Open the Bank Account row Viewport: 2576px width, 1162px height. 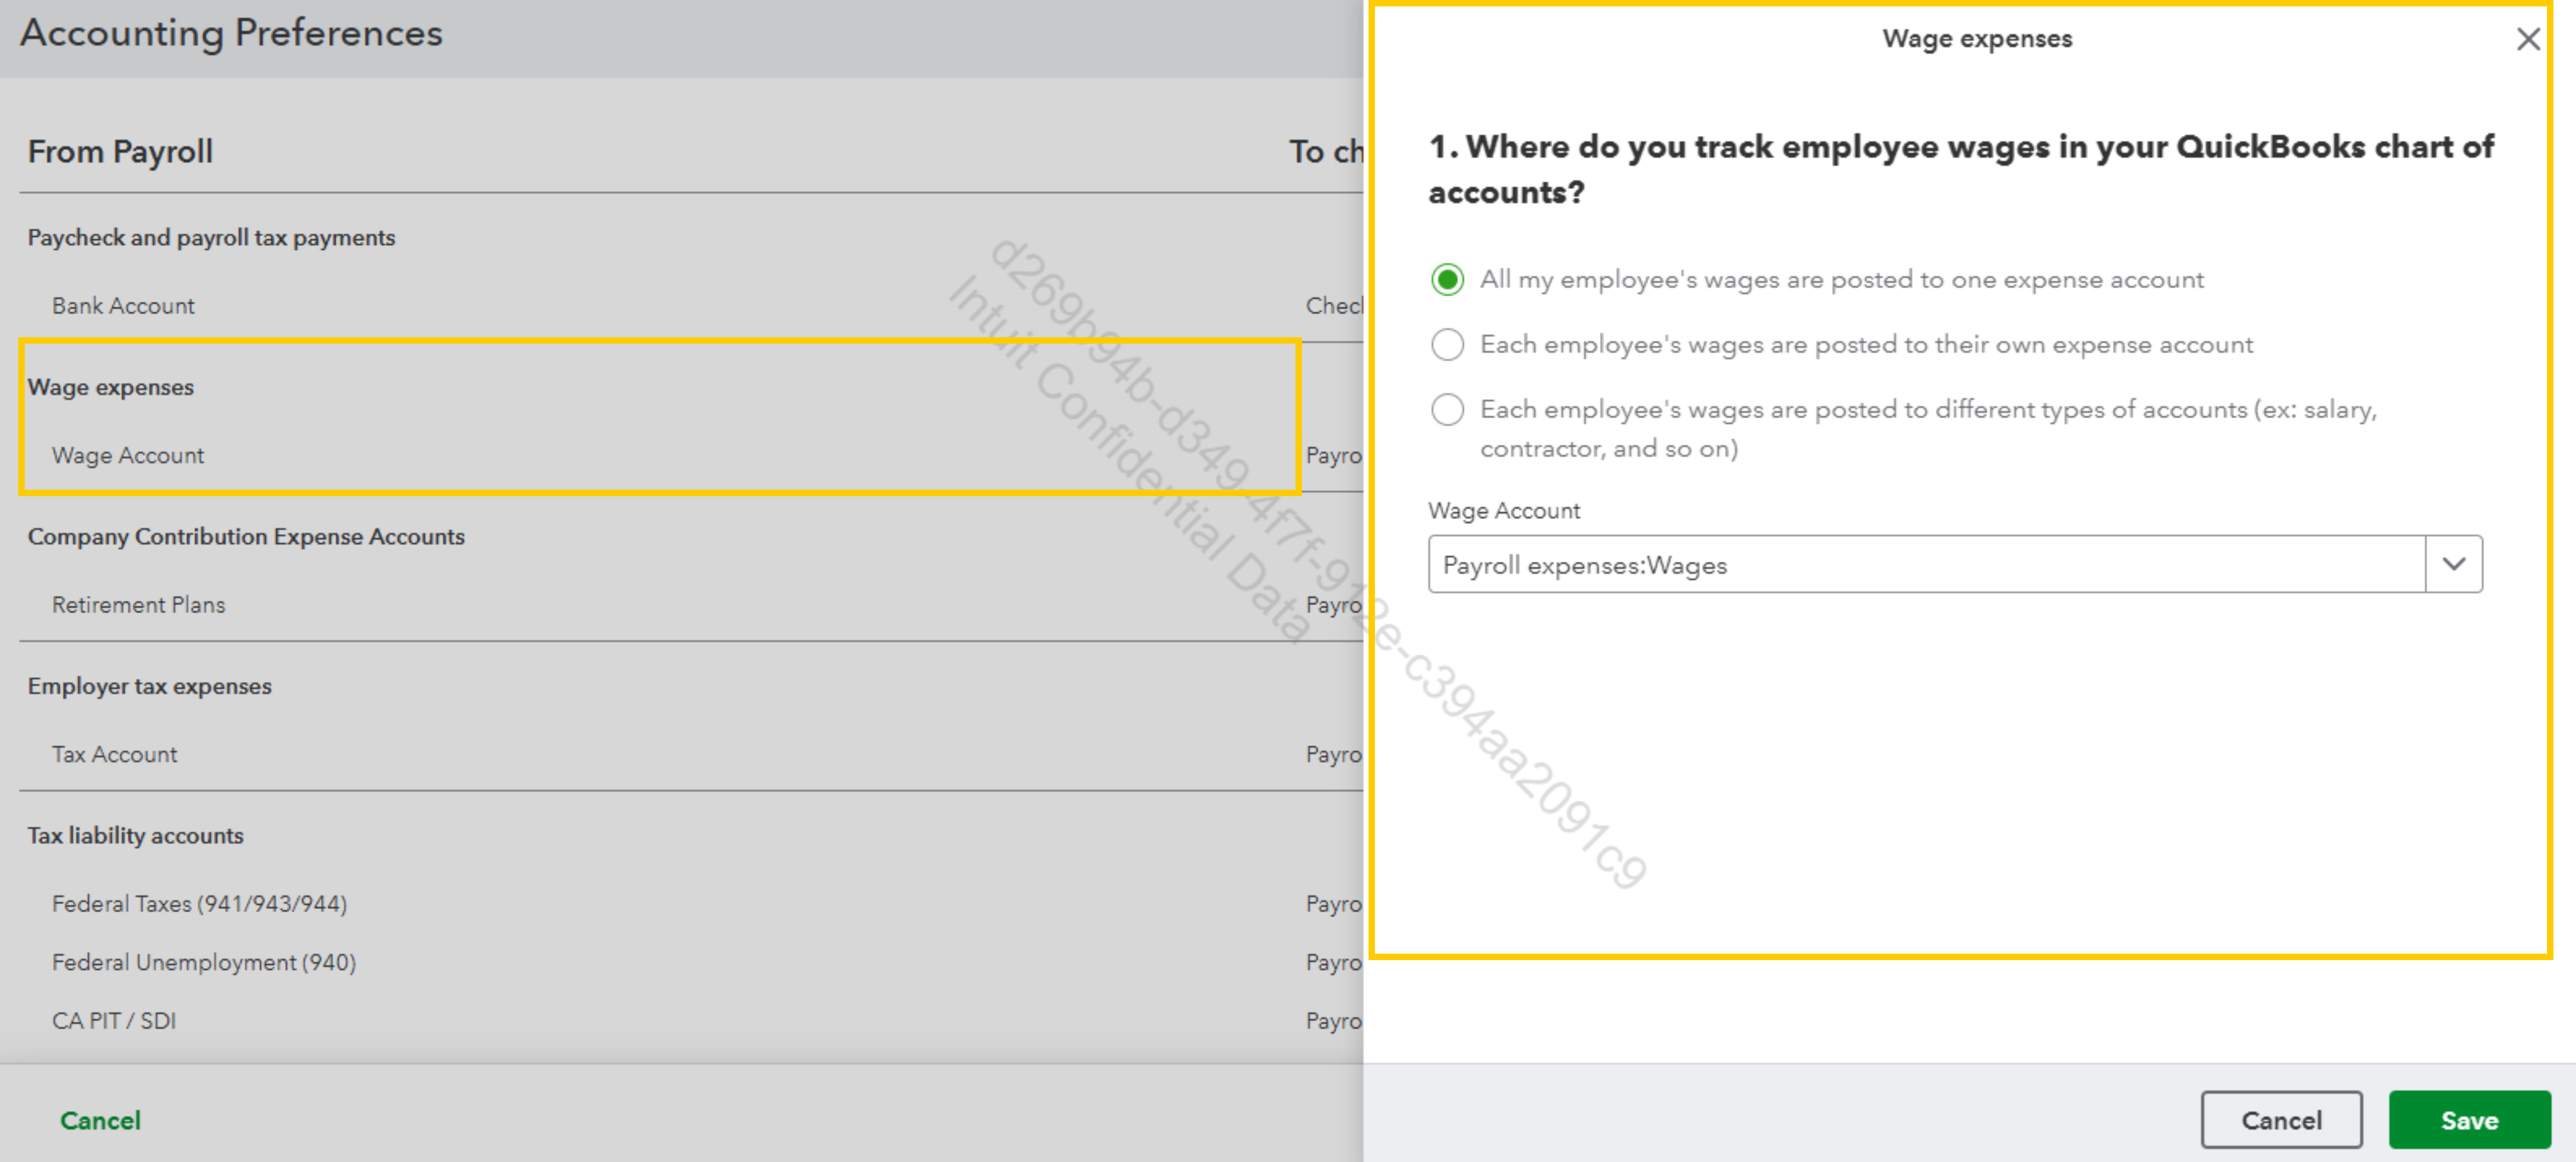[123, 306]
